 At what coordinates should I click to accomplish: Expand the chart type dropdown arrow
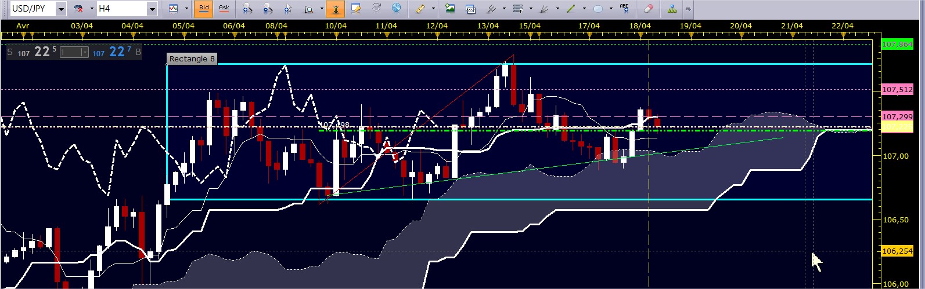(x=186, y=9)
